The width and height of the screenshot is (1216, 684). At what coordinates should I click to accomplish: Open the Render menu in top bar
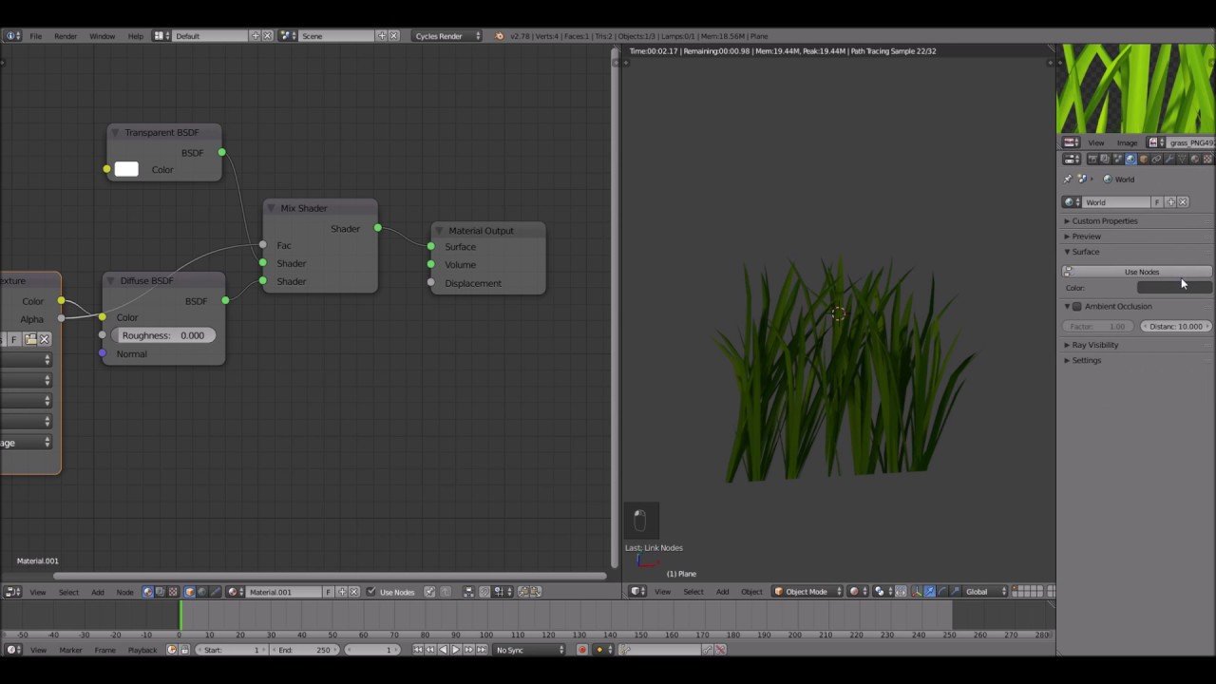66,36
